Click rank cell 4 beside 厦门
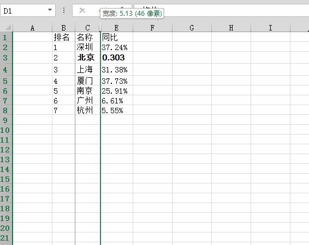The height and width of the screenshot is (245, 309). [63, 81]
